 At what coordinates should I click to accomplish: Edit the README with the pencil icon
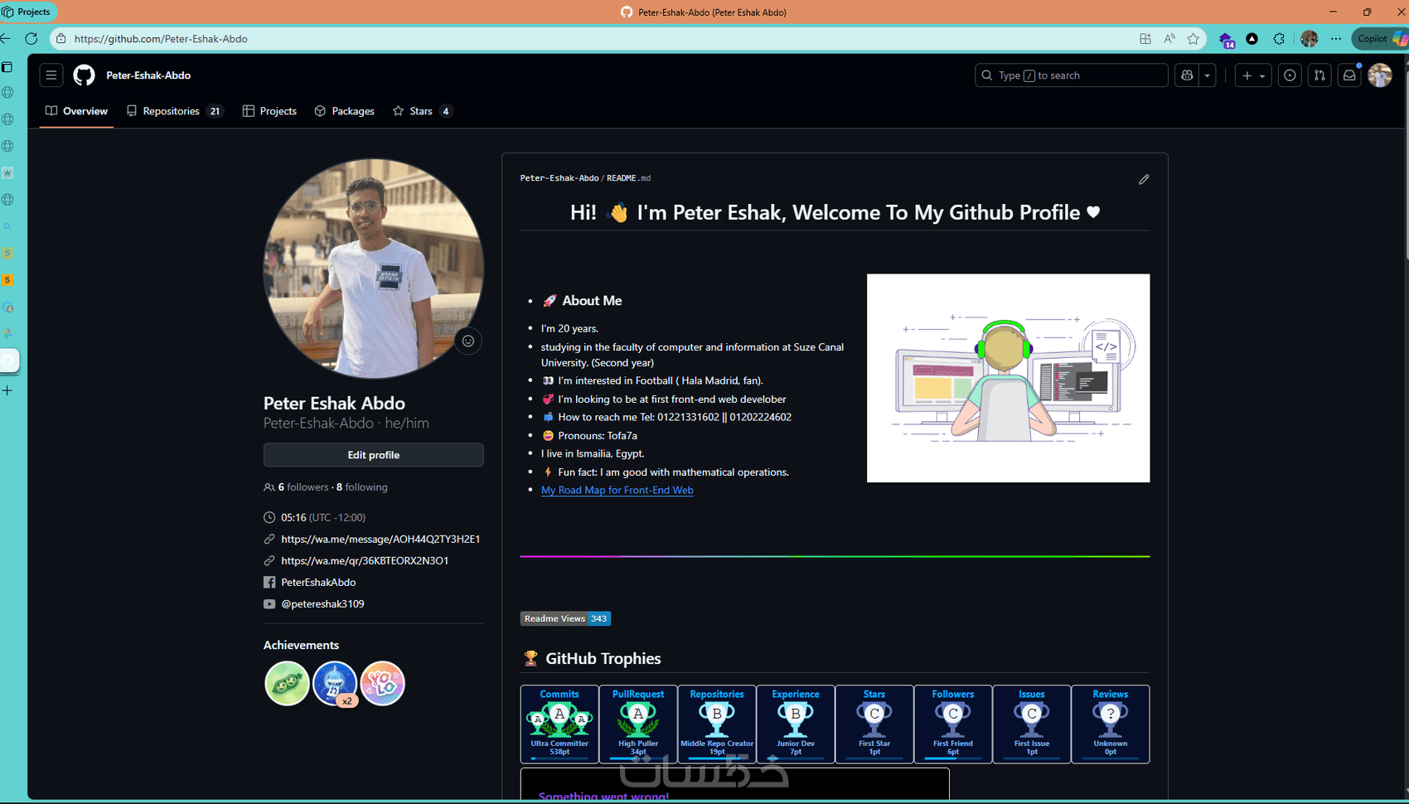[1144, 179]
